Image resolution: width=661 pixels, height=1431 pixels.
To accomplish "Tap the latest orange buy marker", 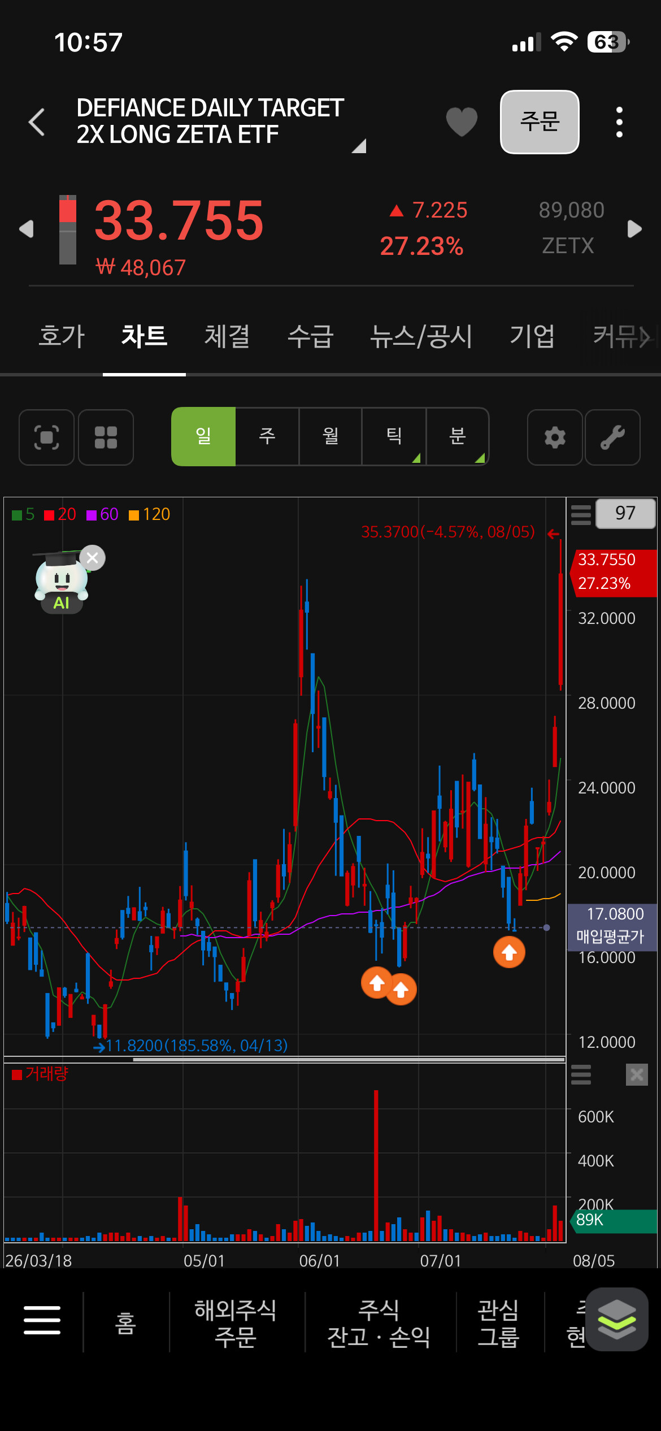I will [509, 952].
